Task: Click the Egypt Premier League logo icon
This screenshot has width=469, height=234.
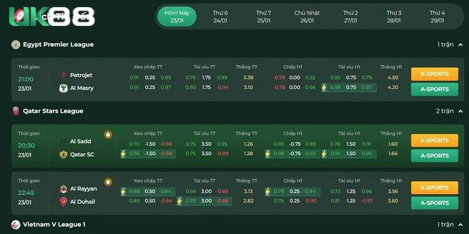Action: (15, 44)
